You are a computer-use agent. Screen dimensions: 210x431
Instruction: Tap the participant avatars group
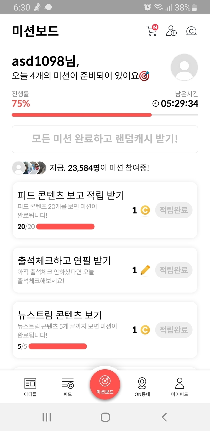[29, 168]
